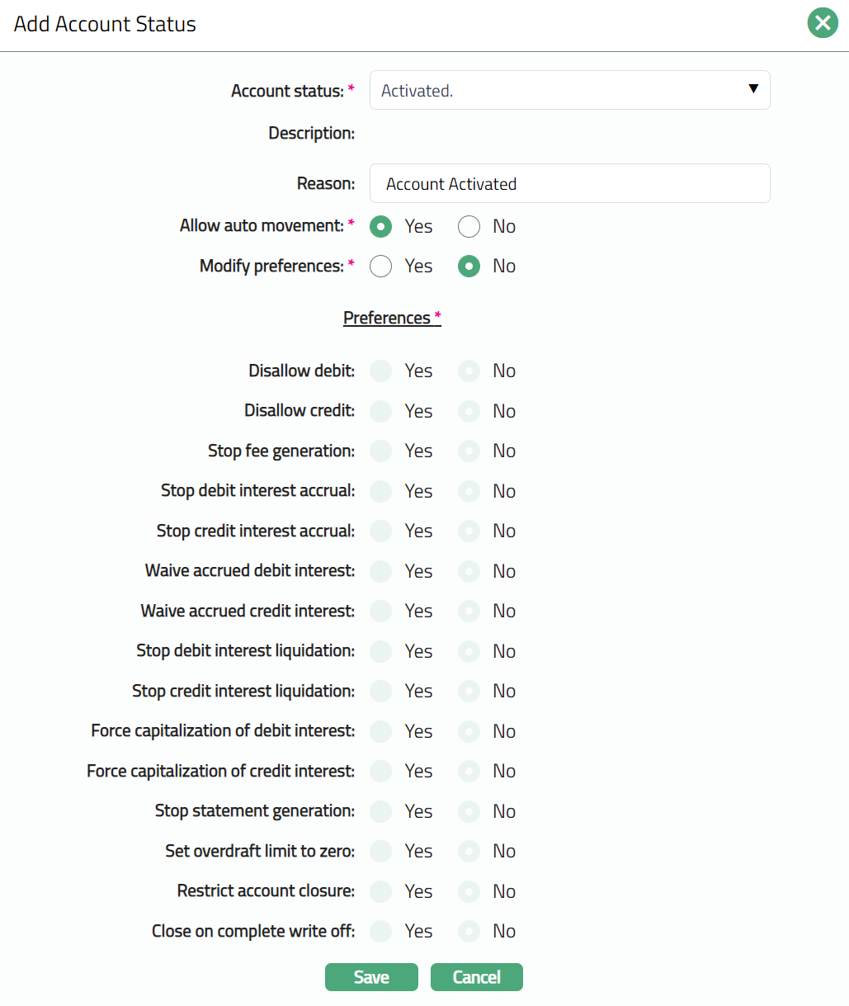Click the Reason input field
The height and width of the screenshot is (1006, 849).
(569, 183)
